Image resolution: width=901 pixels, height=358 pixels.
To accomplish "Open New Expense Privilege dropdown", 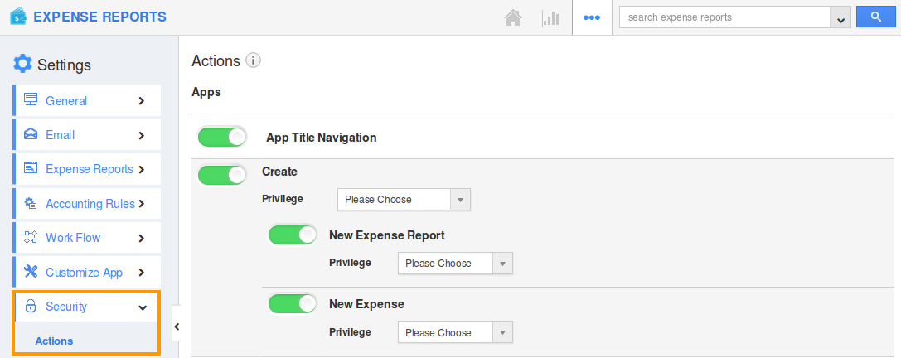I will (455, 332).
